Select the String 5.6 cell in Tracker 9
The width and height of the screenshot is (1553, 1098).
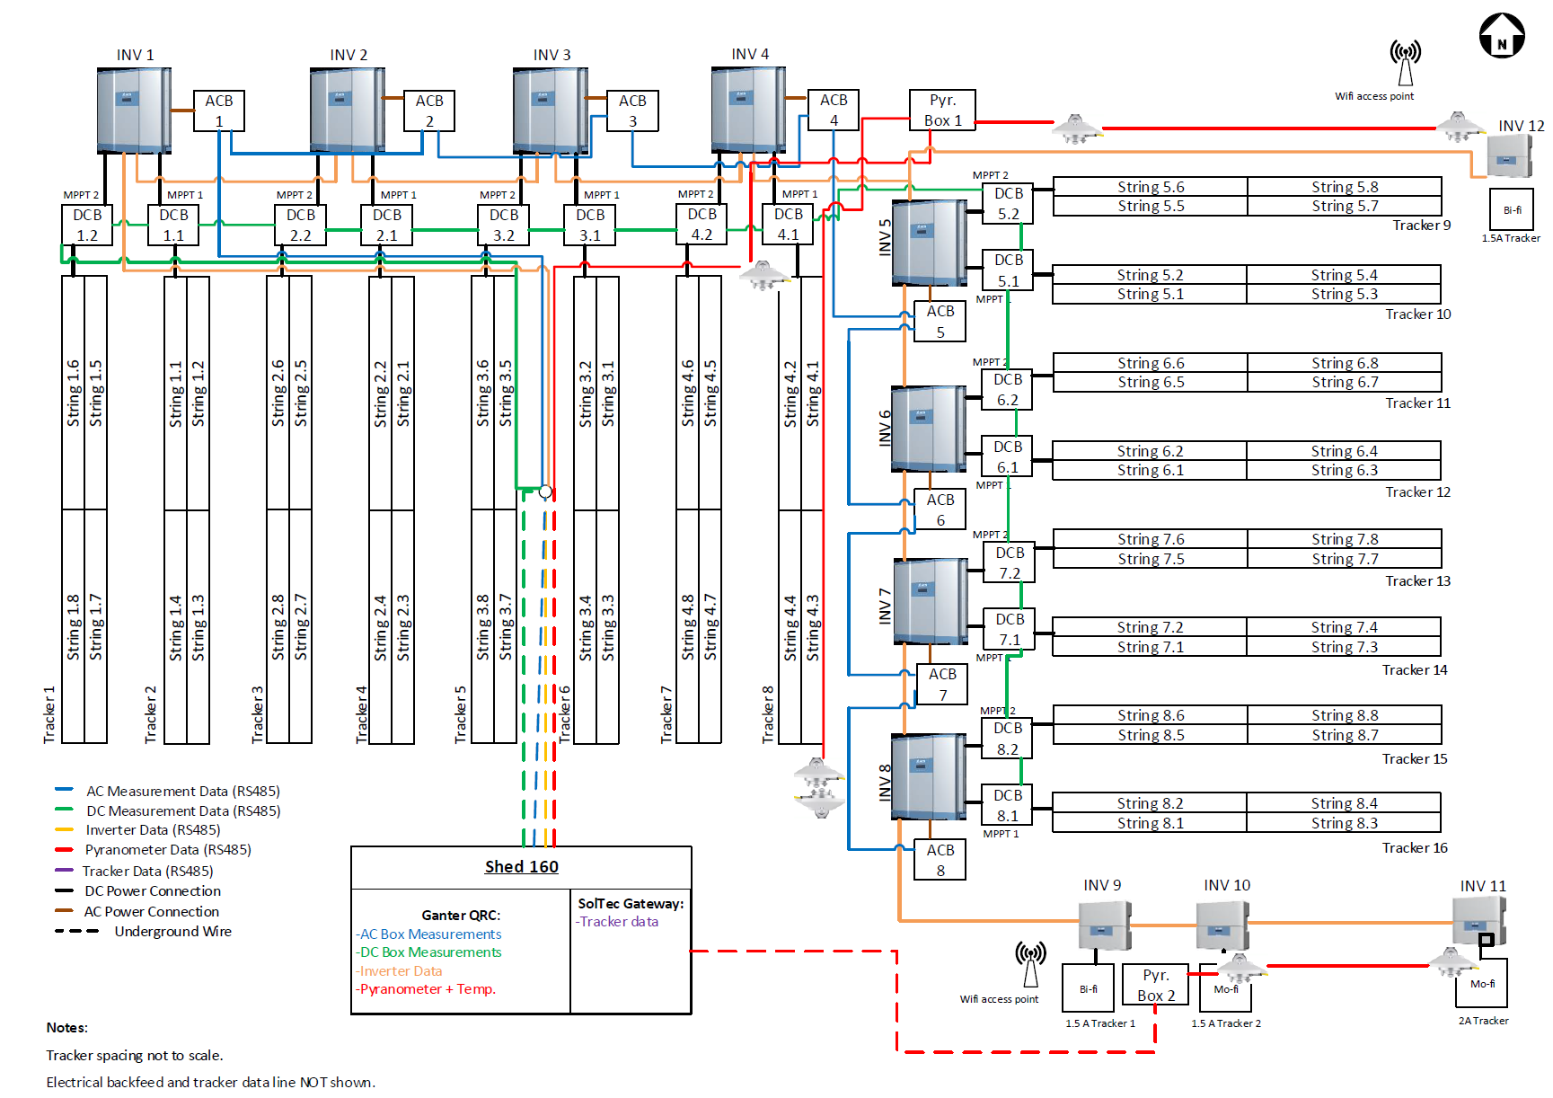(1150, 187)
